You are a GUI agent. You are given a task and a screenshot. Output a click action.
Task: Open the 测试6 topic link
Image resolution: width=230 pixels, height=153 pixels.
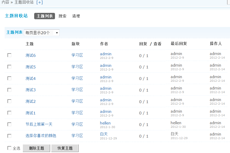coord(31,55)
